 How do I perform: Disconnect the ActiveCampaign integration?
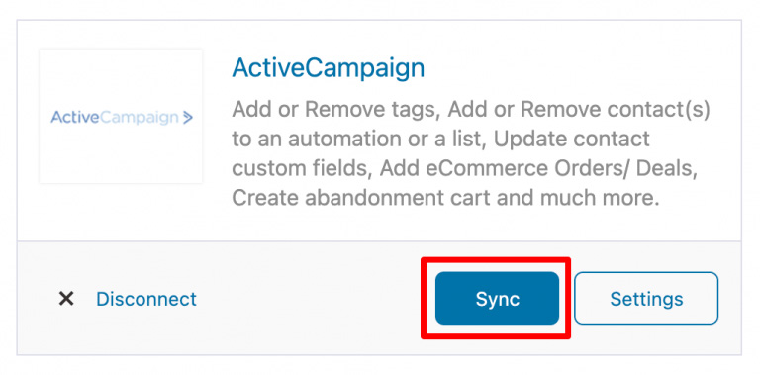(146, 299)
